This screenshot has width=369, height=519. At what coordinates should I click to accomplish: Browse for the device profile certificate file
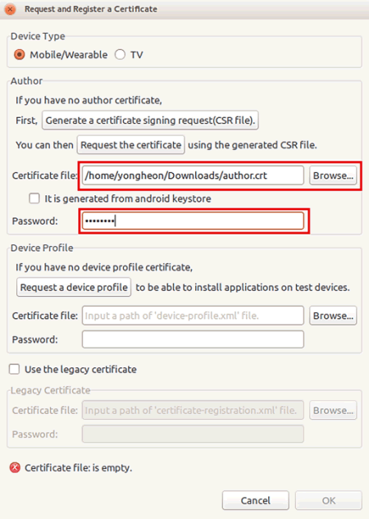click(333, 316)
